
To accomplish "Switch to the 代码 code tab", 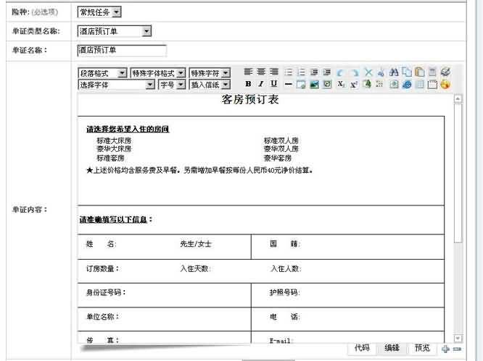I will pos(362,348).
